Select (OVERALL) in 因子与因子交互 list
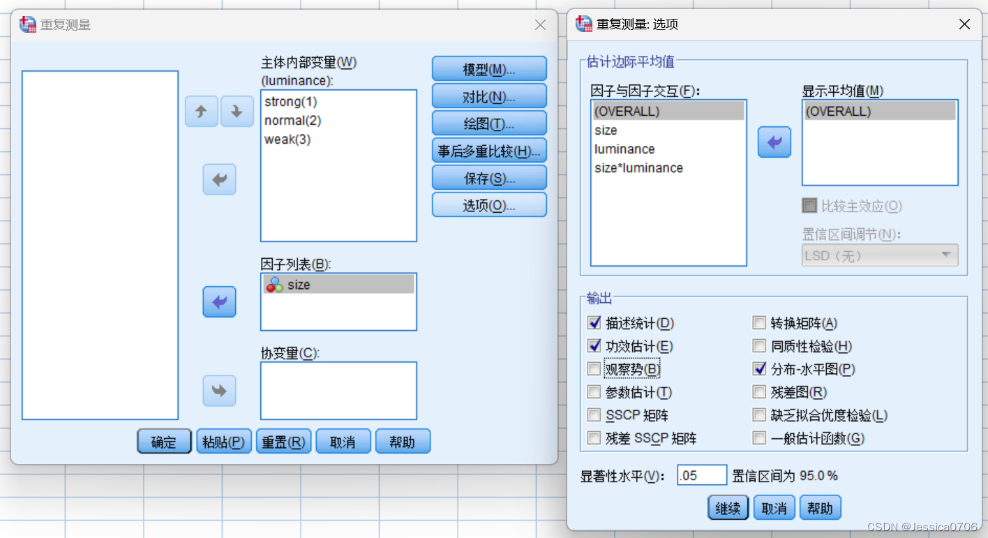Screen dimensions: 988x538 point(668,111)
